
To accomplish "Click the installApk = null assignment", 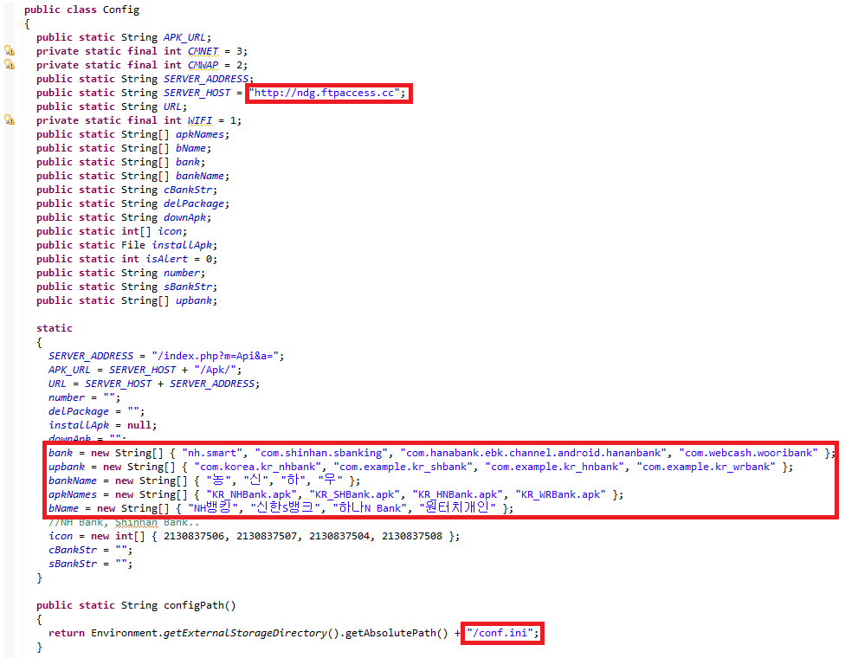I will tap(102, 425).
